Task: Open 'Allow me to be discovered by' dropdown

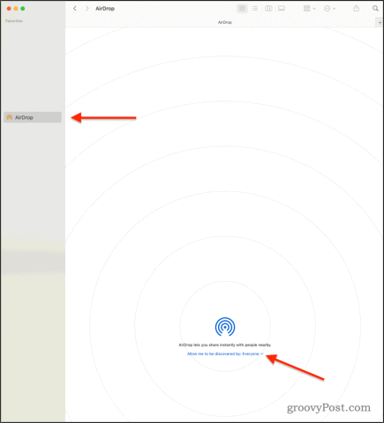Action: (x=225, y=354)
